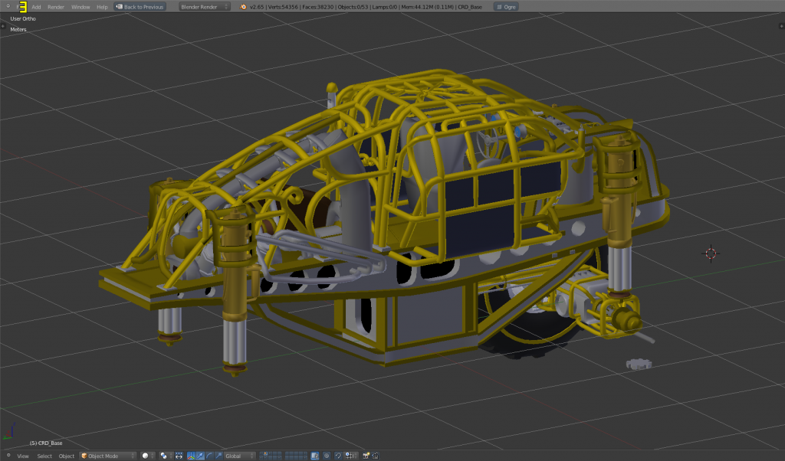Open the Object Mode dropdown

(108, 456)
